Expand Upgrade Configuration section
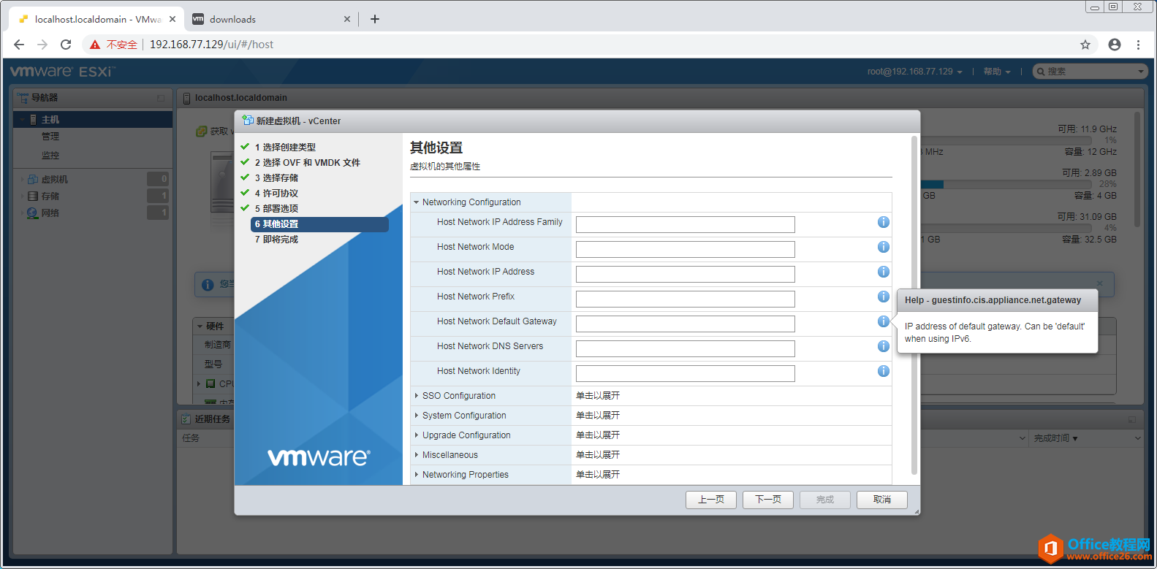Image resolution: width=1157 pixels, height=569 pixels. click(417, 435)
